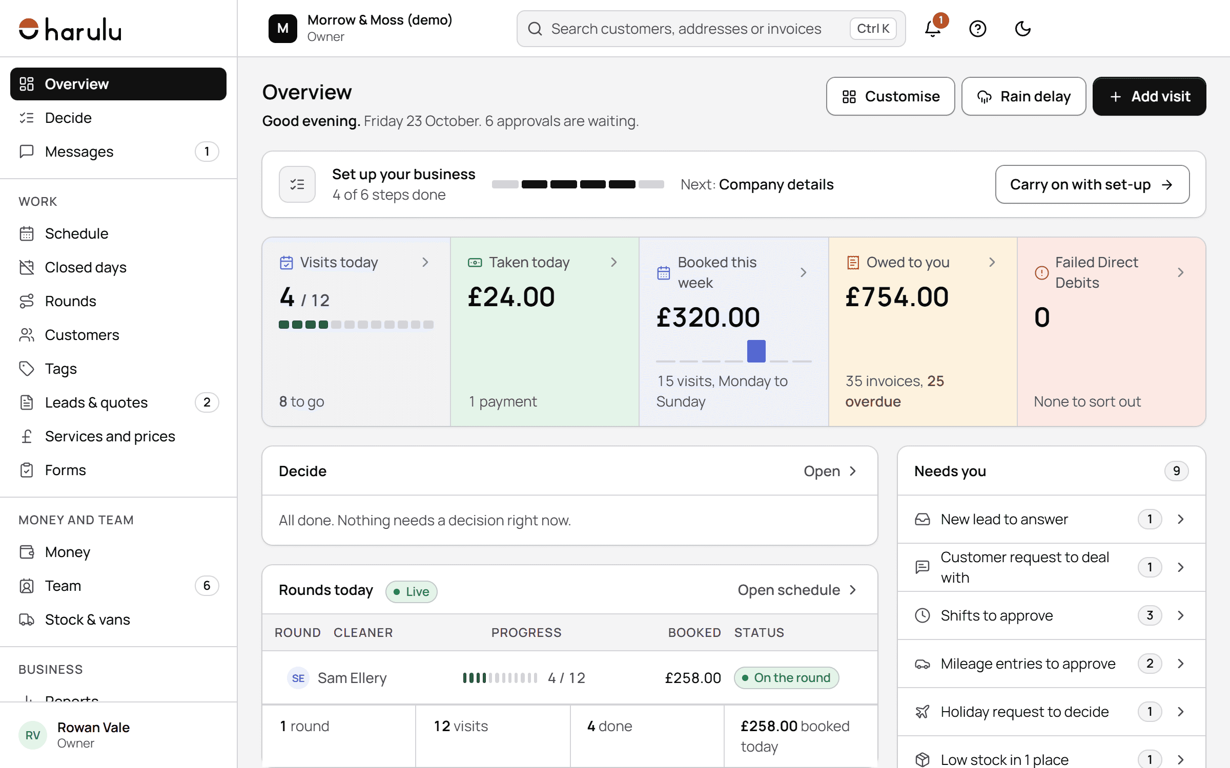Open the Decide panel link

coord(830,471)
